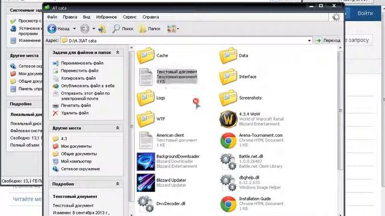This screenshot has height=216, width=385.
Task: Open the Views dropdown arrow
Action: [178, 29]
